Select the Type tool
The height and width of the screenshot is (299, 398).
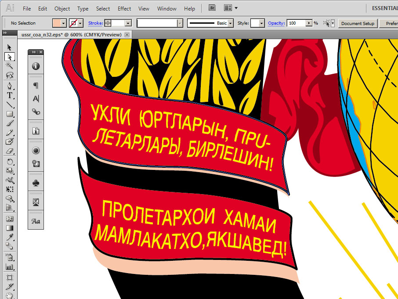(9, 95)
